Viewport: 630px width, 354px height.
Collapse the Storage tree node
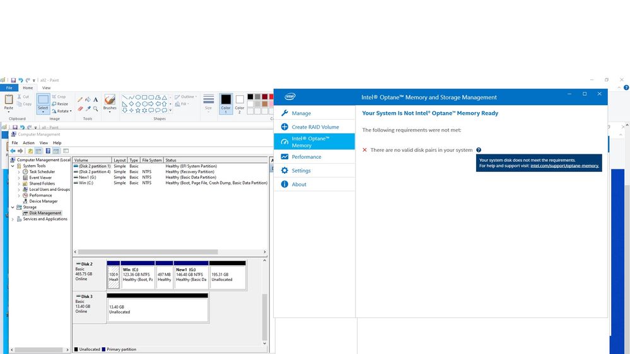pyautogui.click(x=13, y=207)
